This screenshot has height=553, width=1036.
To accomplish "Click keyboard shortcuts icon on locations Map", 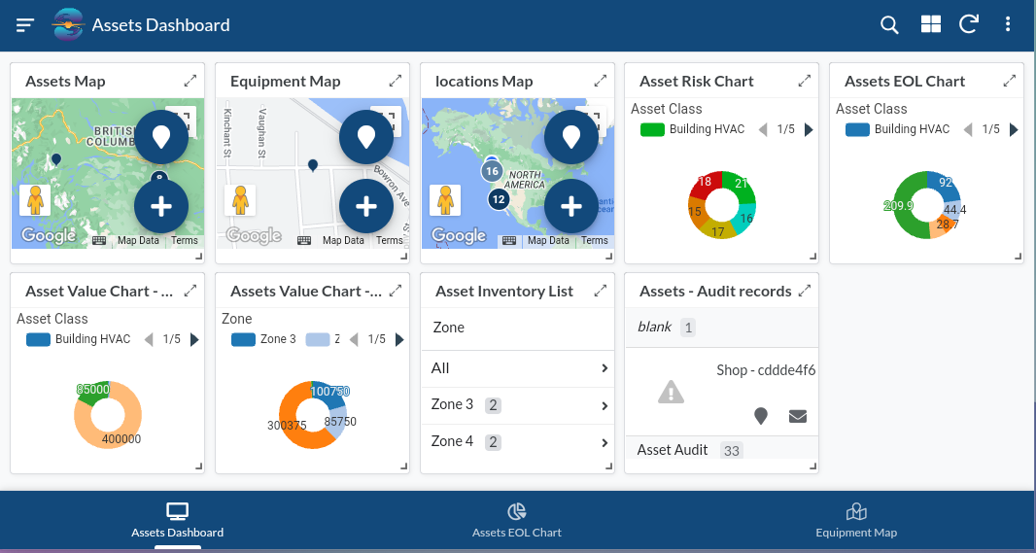I will coord(509,240).
